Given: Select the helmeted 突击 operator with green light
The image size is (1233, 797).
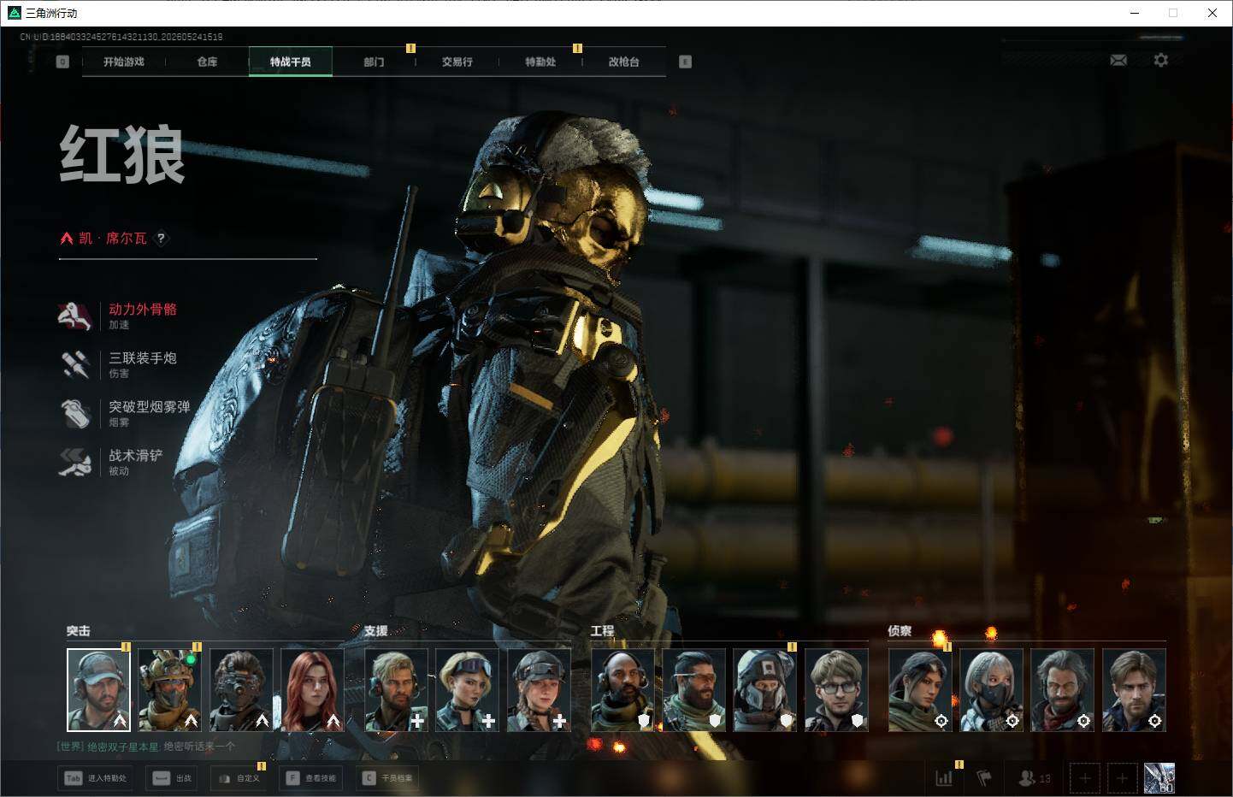Looking at the screenshot, I should (x=169, y=690).
